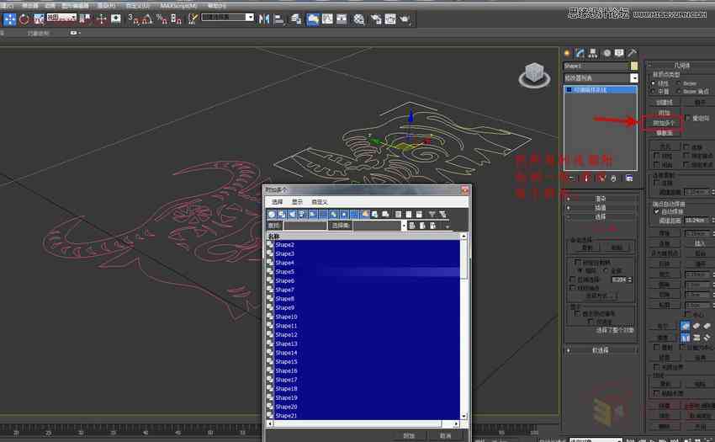
Task: Open the selection set dropdown in attach dialog
Action: pos(404,226)
